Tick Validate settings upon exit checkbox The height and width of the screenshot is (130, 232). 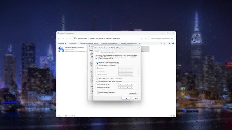tap(98, 92)
